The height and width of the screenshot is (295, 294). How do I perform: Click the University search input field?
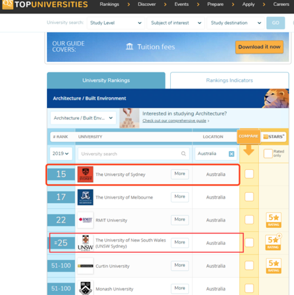point(134,154)
